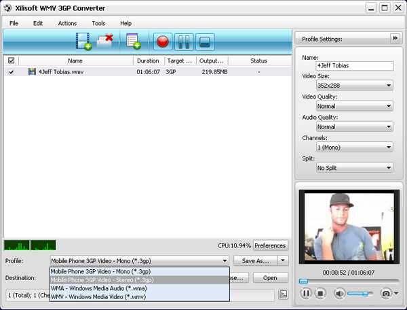The width and height of the screenshot is (407, 310).
Task: Click the Preferences button
Action: (270, 245)
